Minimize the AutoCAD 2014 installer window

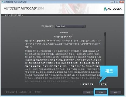(x=112, y=2)
